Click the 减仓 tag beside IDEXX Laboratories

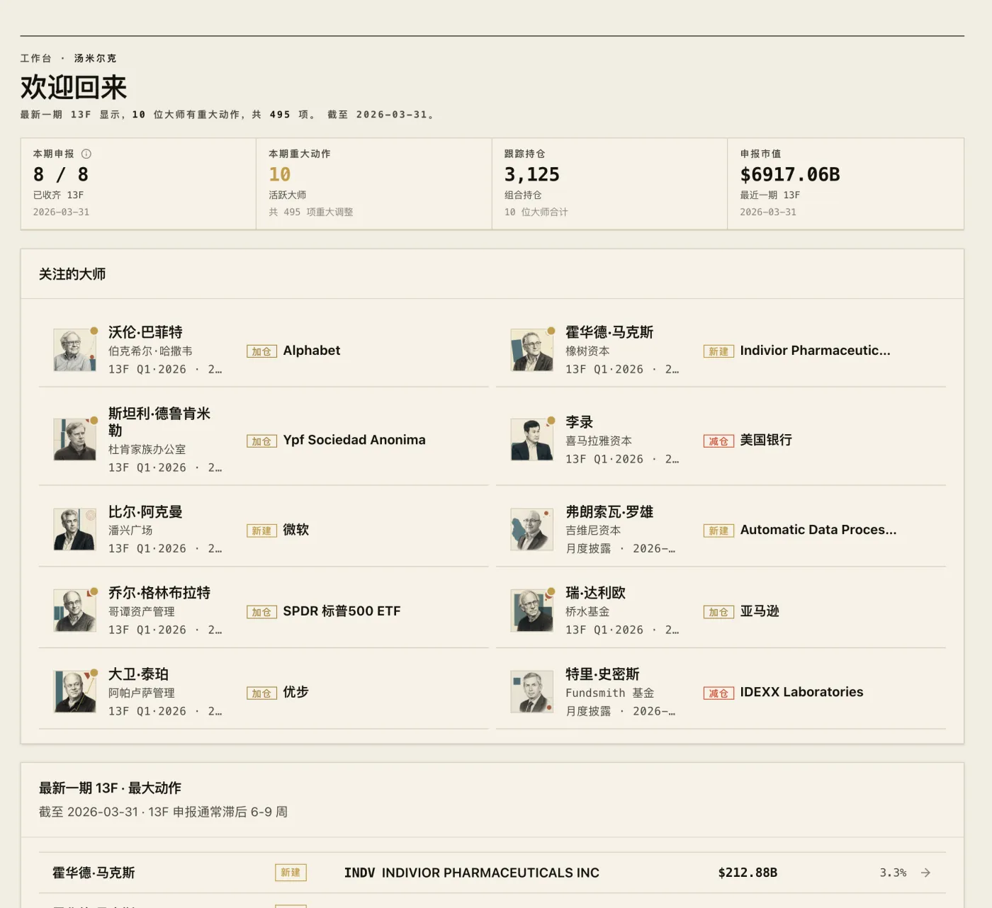click(718, 693)
